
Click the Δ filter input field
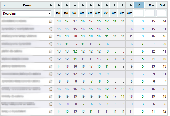139,13
